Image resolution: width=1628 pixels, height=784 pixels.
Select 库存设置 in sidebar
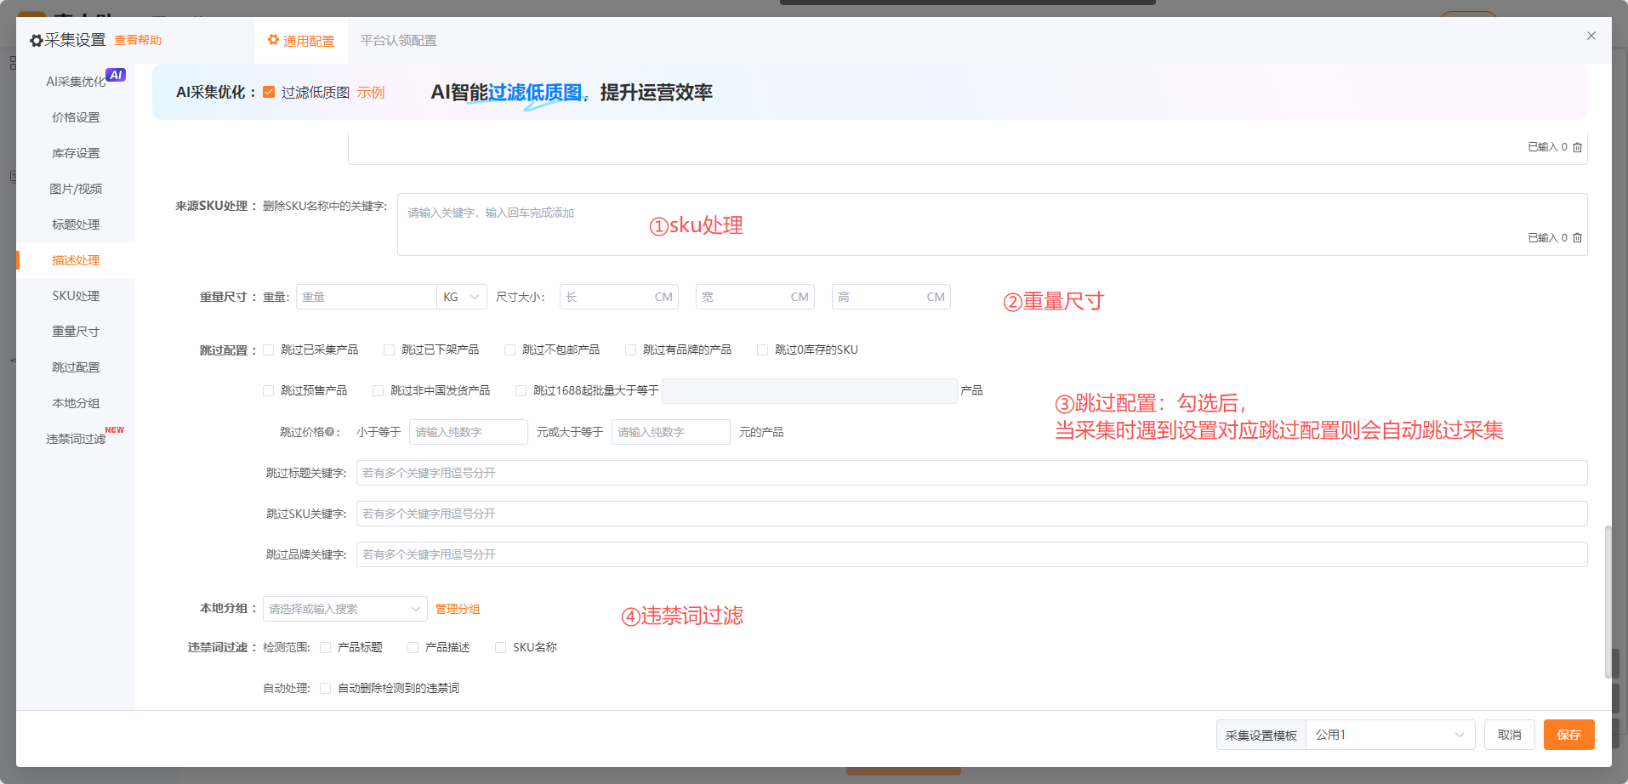tap(76, 153)
